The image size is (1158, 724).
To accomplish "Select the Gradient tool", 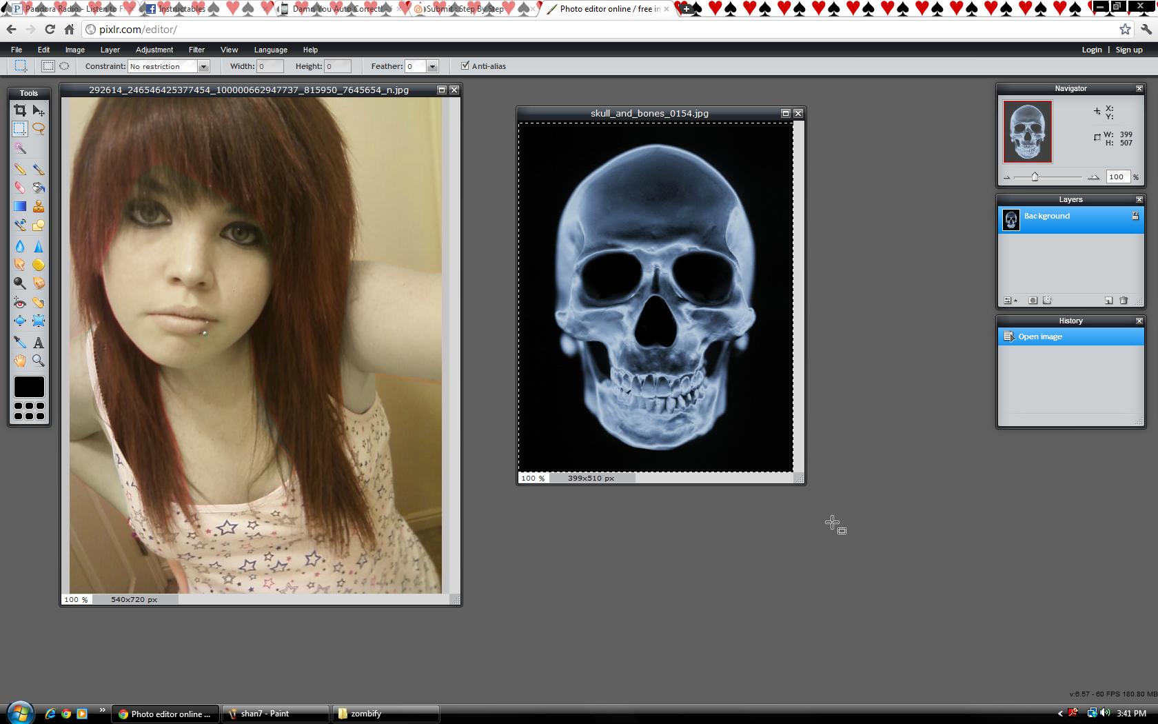I will pyautogui.click(x=20, y=206).
